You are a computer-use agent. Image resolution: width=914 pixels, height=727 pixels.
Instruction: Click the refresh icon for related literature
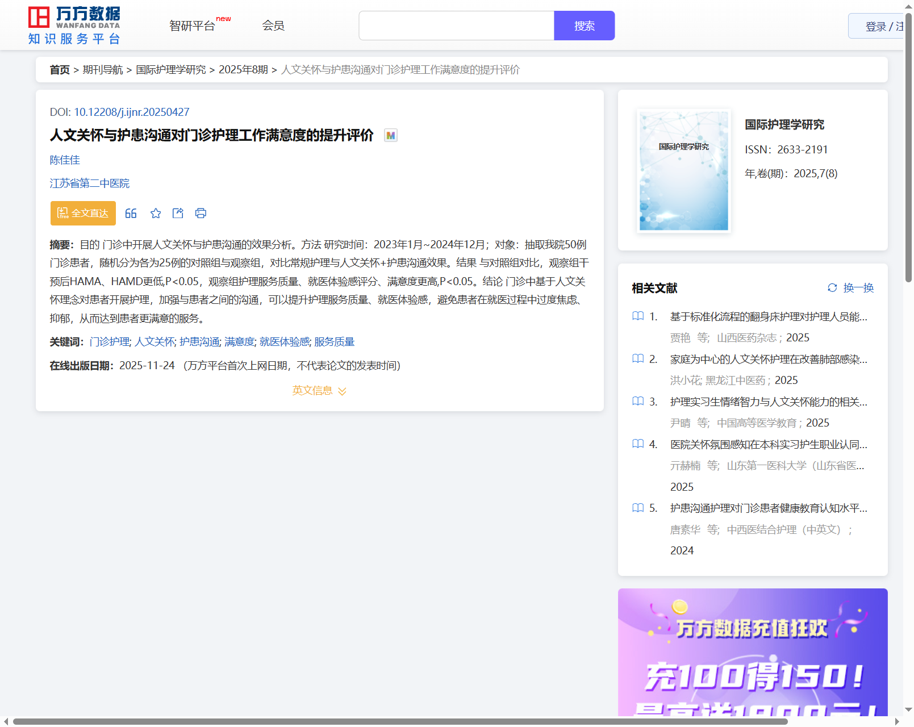click(832, 288)
